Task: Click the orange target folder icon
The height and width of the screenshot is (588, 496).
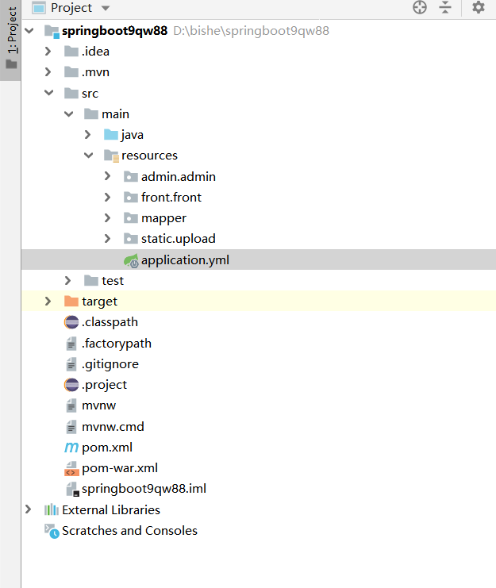Action: (71, 302)
